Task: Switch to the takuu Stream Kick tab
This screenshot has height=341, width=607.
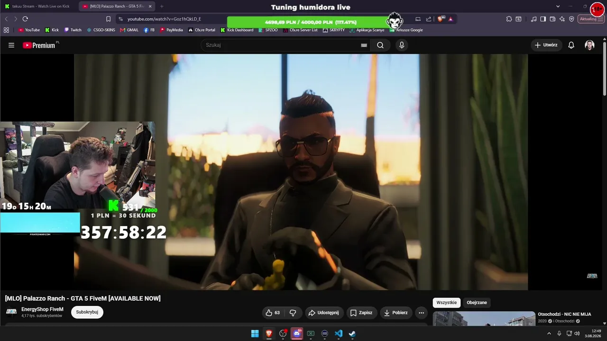Action: click(39, 6)
